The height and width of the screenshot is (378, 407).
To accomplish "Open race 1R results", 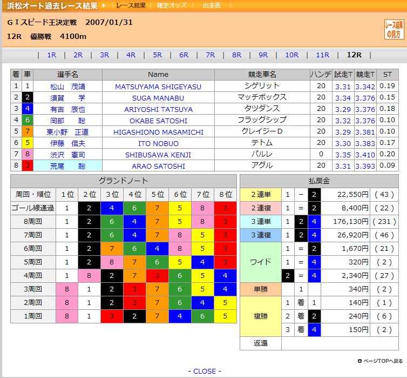I will click(x=52, y=55).
